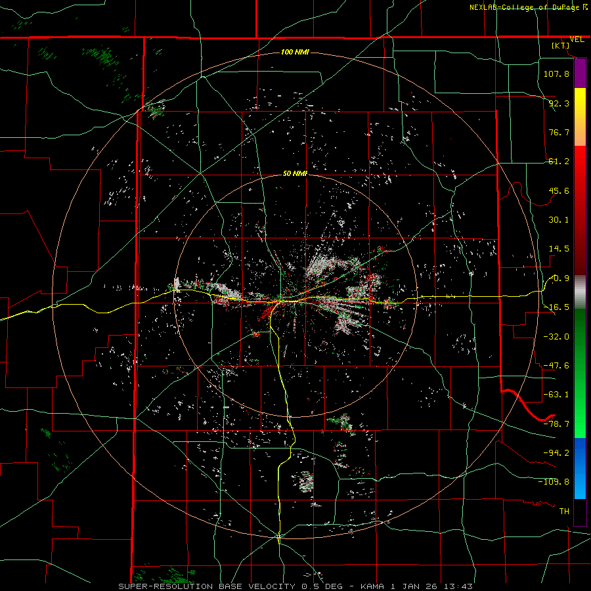
Task: Click the 100 NMI range ring label
Action: [x=295, y=52]
